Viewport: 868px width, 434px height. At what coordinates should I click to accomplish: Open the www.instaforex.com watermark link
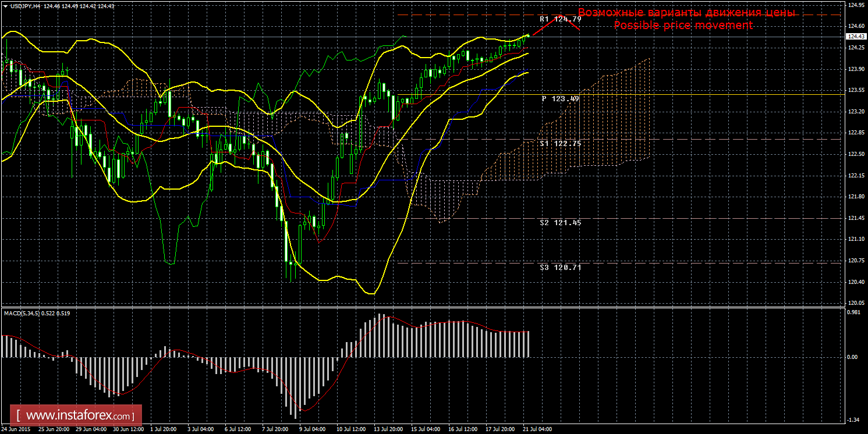pos(79,416)
